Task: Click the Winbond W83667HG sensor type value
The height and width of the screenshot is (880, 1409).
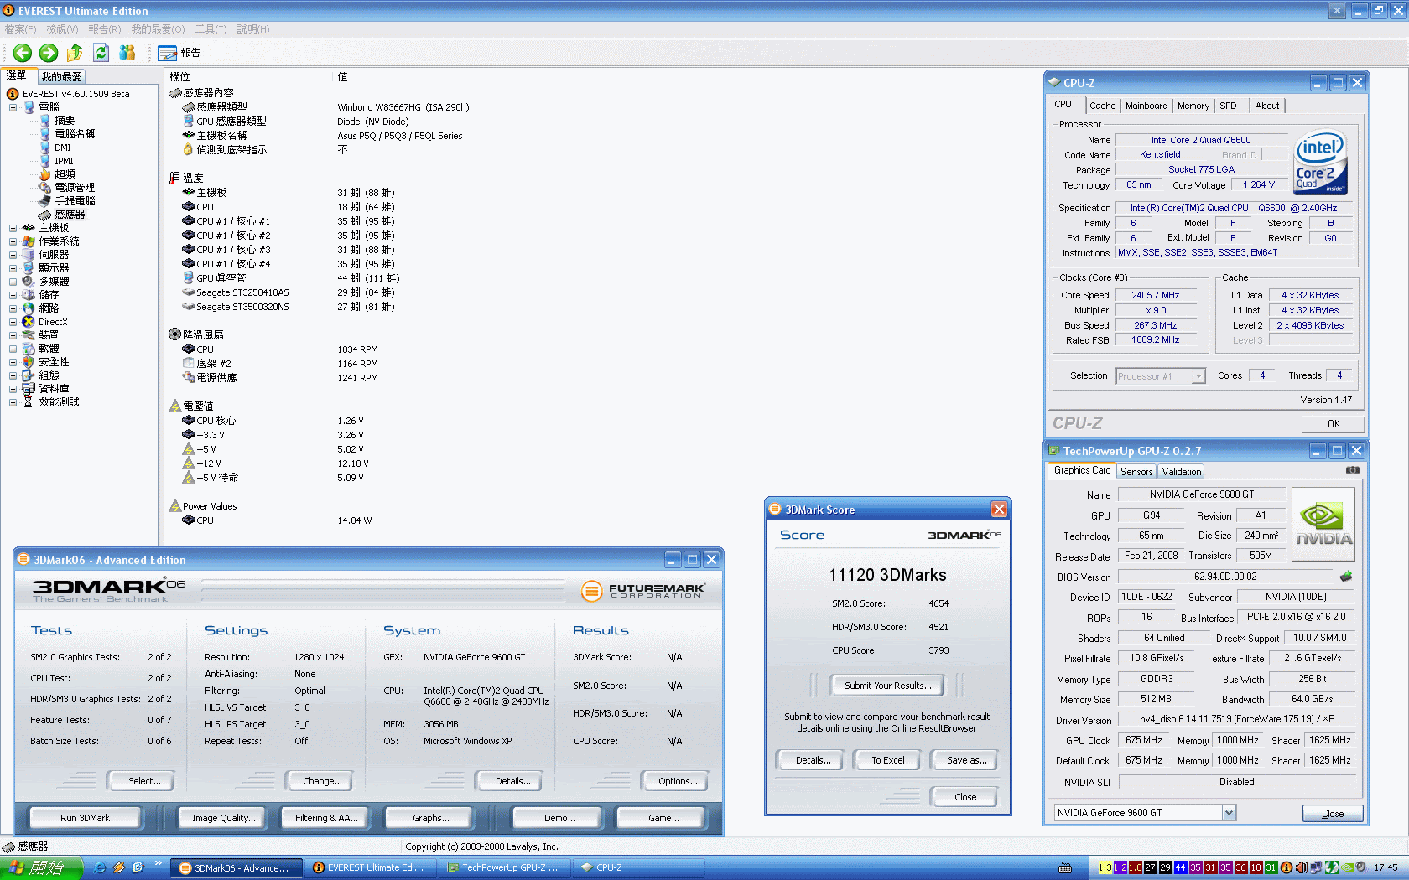Action: tap(403, 107)
